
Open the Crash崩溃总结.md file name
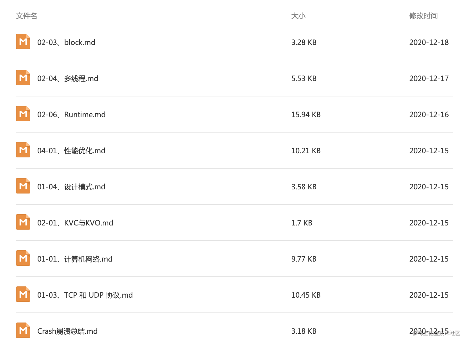pos(68,331)
